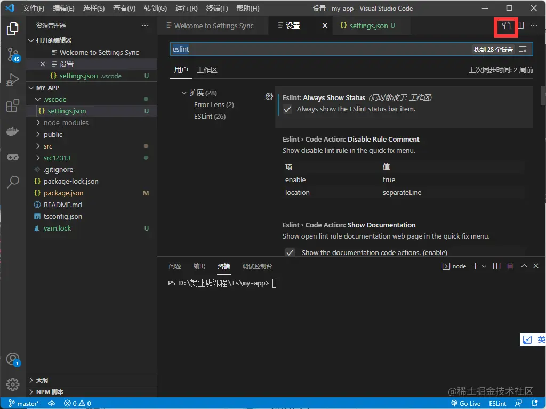Open the Docker whale view
This screenshot has width=546, height=409.
[x=13, y=131]
